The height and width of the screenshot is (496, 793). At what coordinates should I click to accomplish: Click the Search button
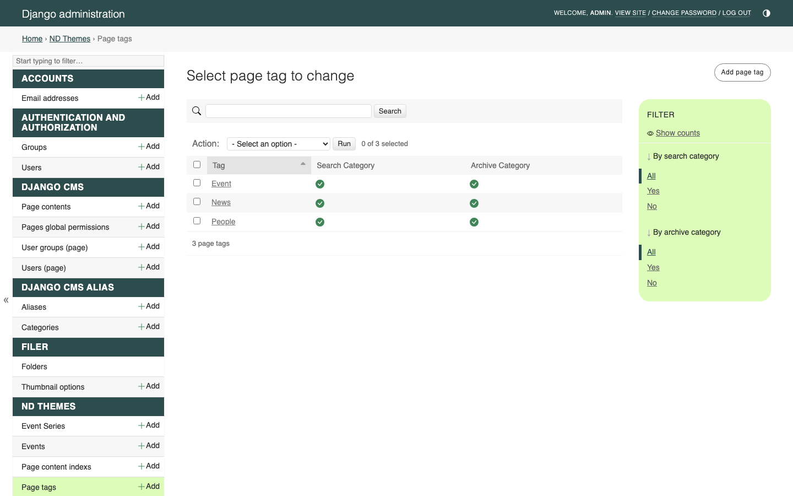click(x=390, y=111)
